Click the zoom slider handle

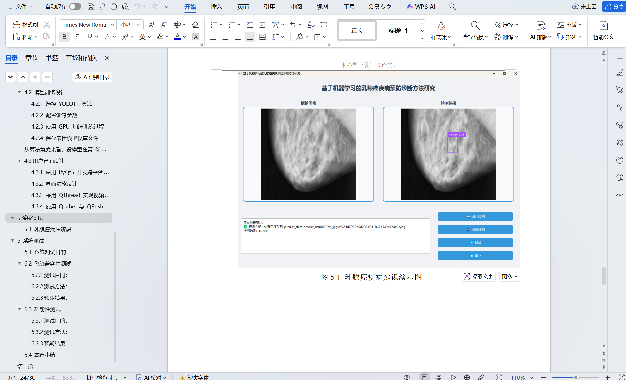coord(576,377)
